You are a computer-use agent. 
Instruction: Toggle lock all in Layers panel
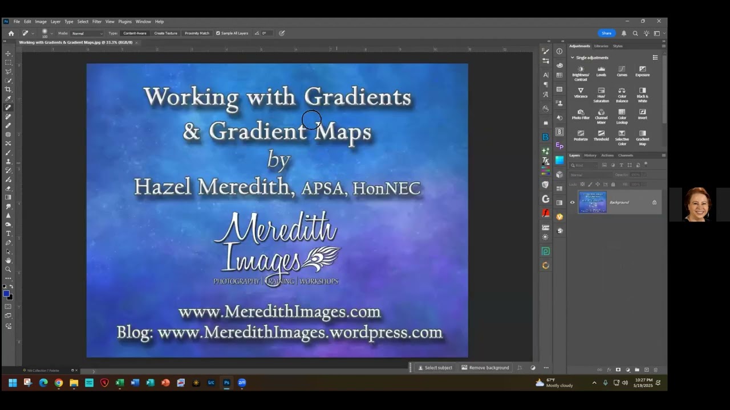coord(613,184)
